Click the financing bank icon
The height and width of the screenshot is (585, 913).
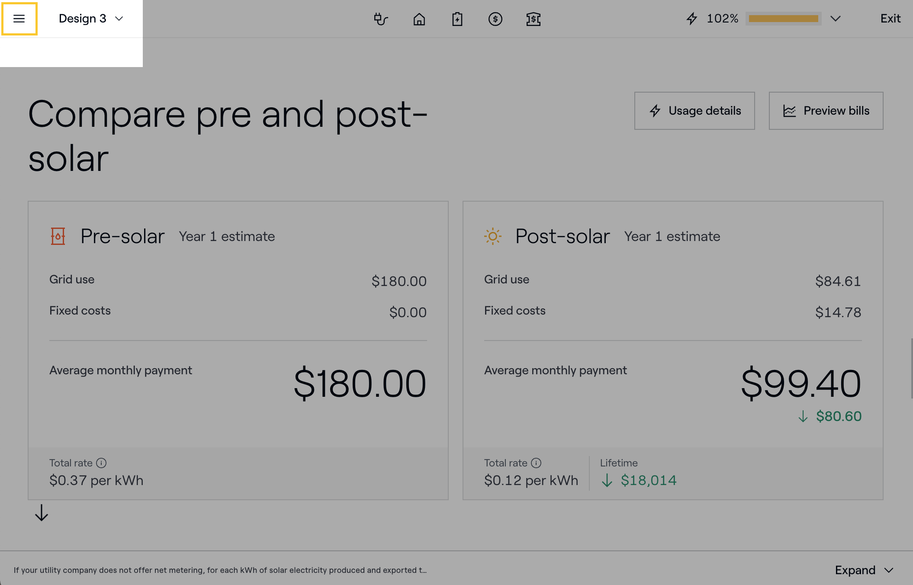click(533, 19)
